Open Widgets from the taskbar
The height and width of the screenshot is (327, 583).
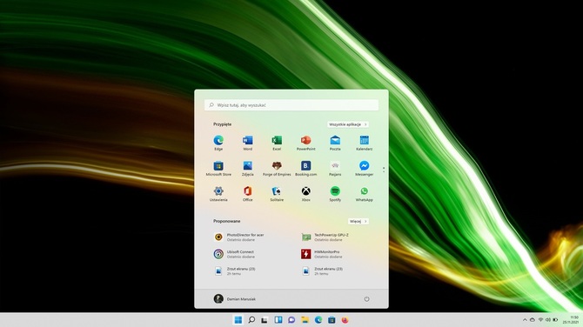coord(278,320)
